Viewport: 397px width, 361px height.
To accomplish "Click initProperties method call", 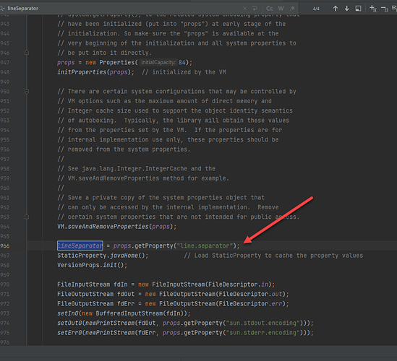I will tap(82, 72).
